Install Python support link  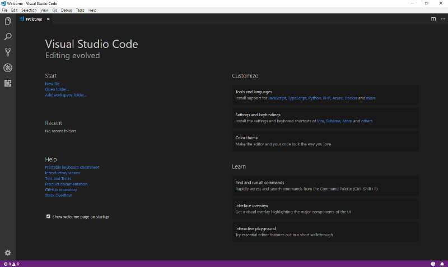[315, 98]
